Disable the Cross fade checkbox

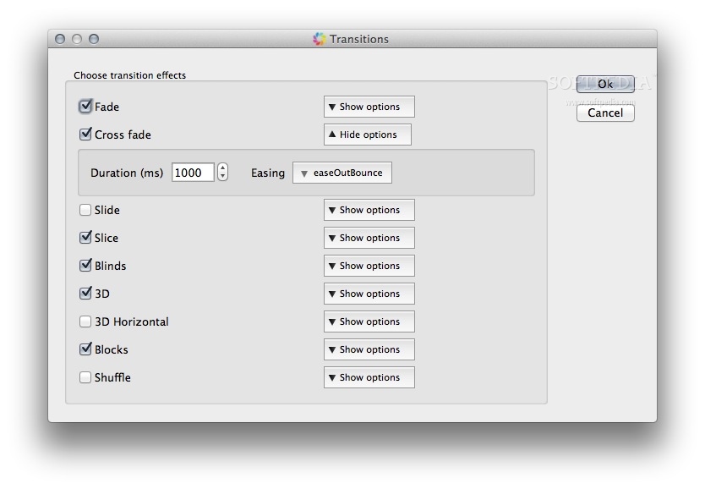click(x=85, y=135)
